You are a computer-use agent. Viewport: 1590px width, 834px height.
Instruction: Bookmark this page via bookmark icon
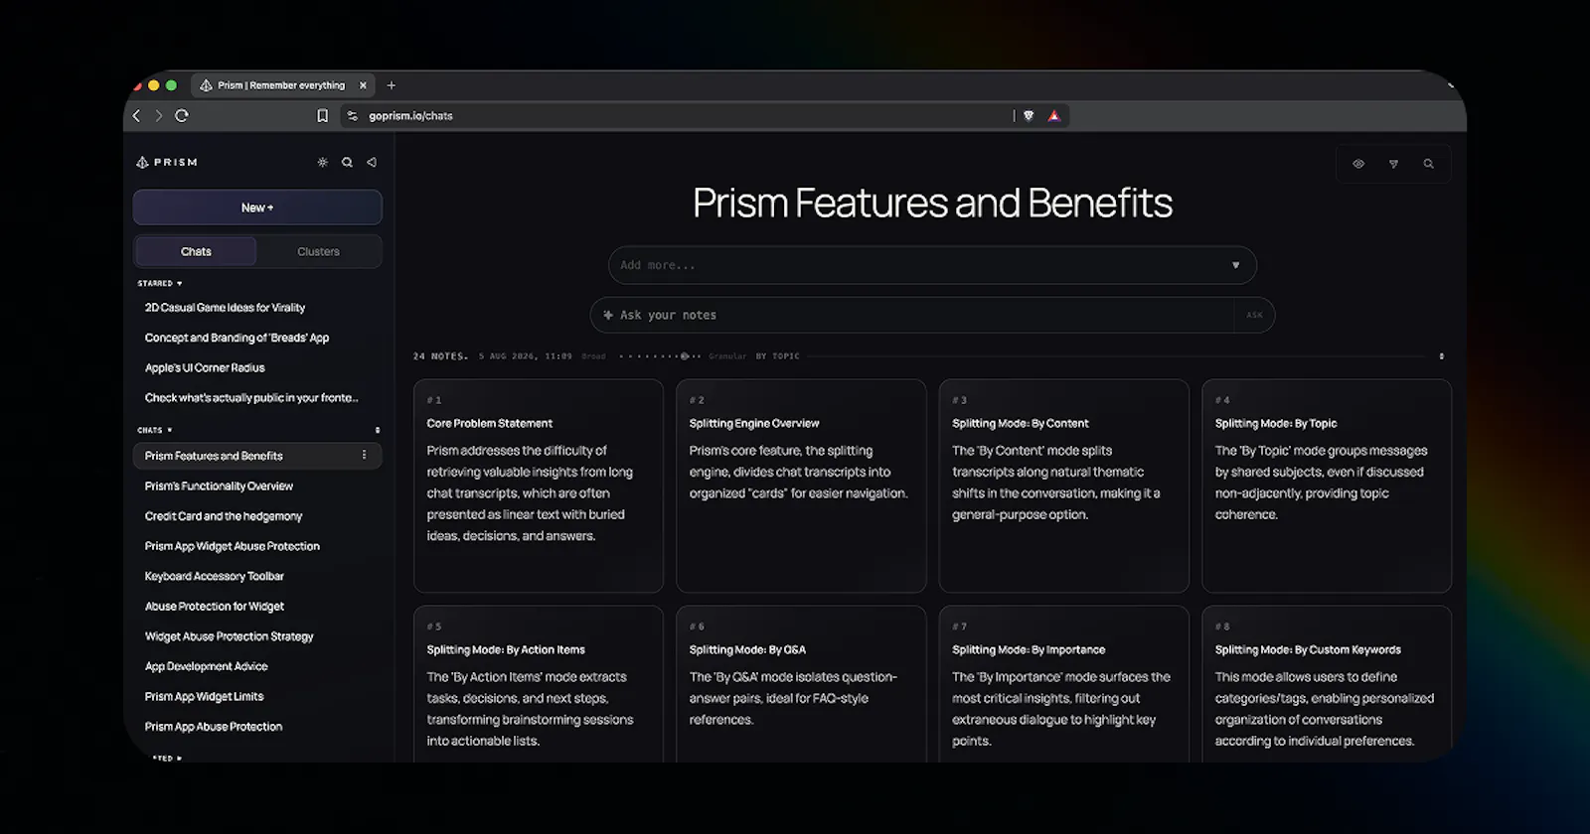click(322, 116)
